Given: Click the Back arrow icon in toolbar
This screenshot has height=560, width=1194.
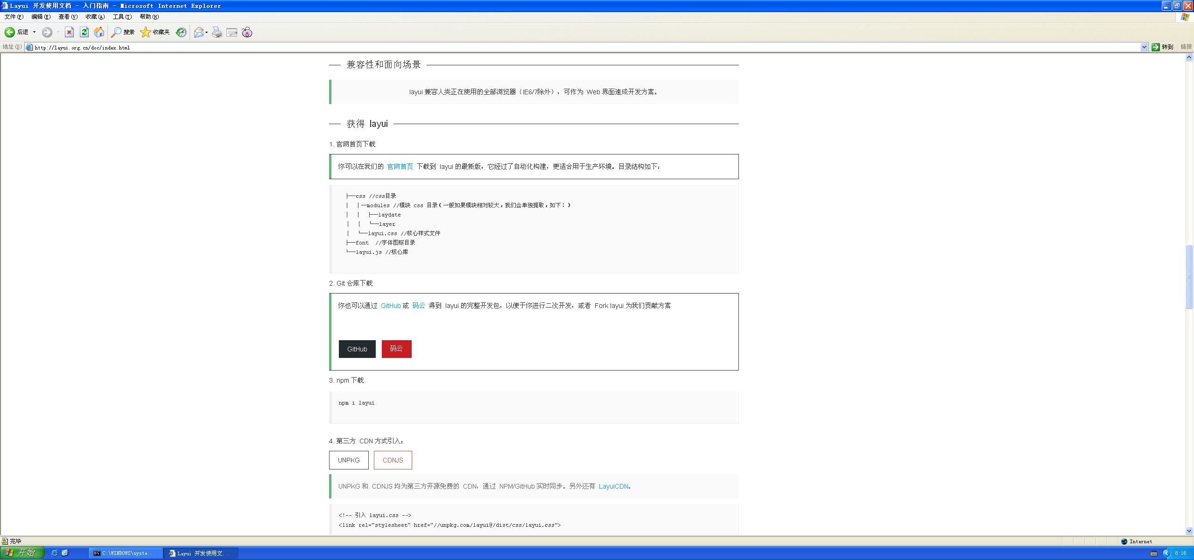Looking at the screenshot, I should pos(10,32).
